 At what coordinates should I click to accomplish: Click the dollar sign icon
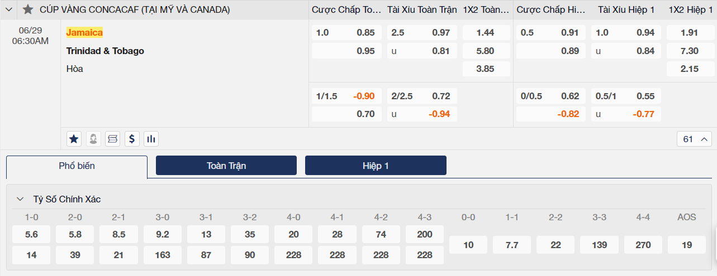pyautogui.click(x=132, y=139)
